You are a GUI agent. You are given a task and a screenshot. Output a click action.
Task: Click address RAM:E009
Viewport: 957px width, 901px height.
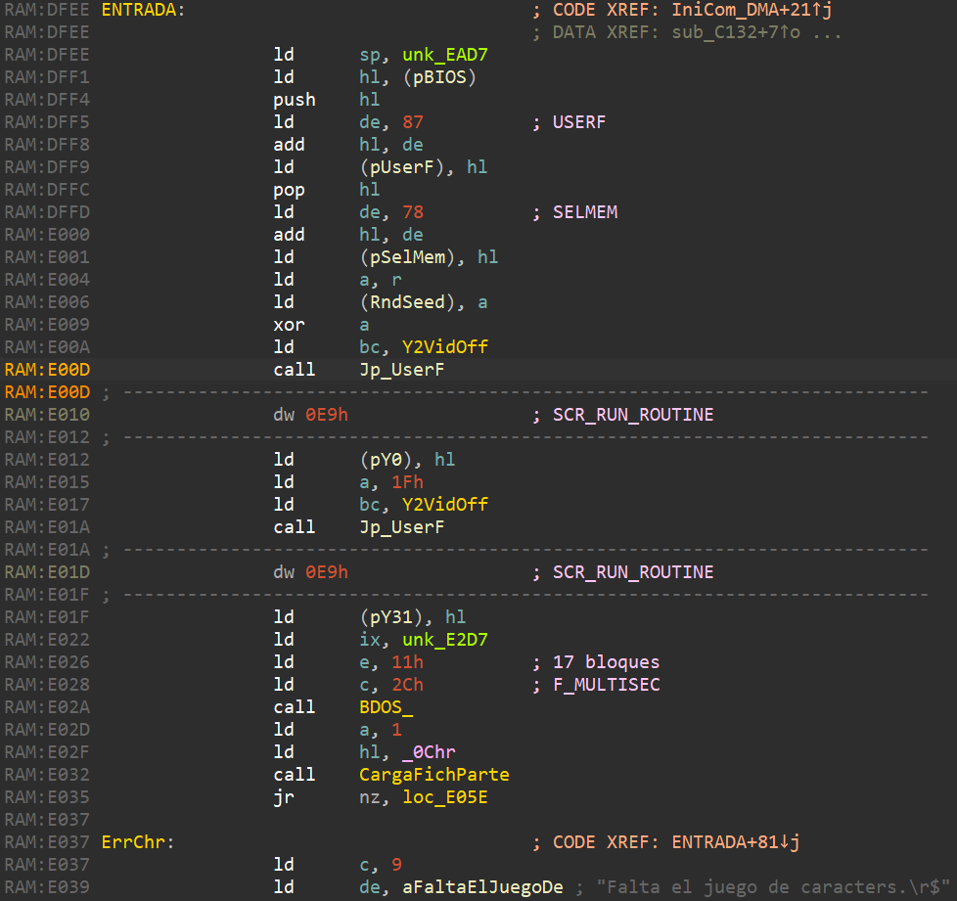47,325
